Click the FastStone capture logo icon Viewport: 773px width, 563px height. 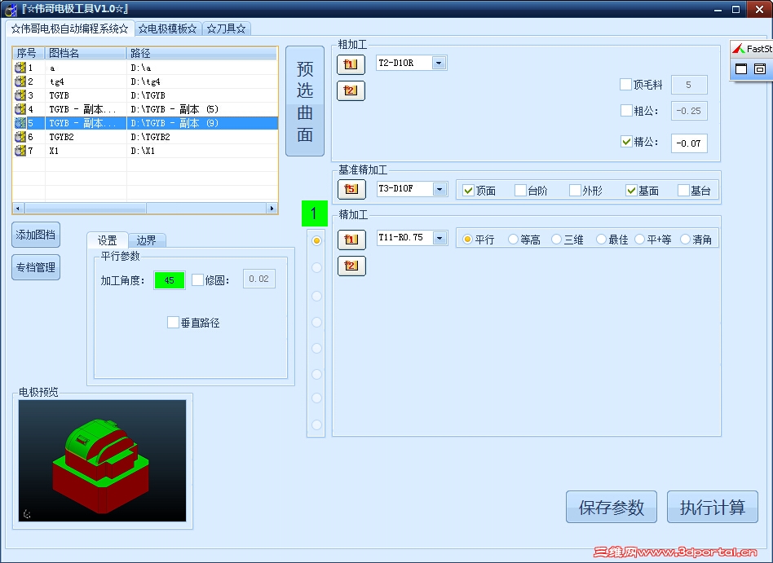tap(738, 49)
